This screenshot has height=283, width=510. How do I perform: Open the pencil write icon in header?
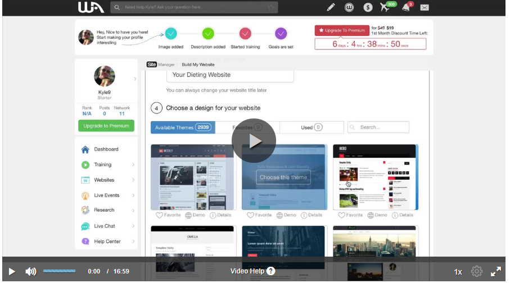pyautogui.click(x=331, y=7)
